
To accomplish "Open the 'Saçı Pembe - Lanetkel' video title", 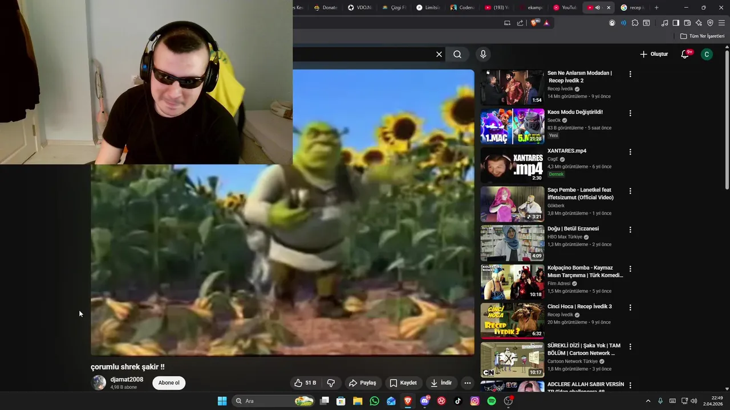I will click(581, 194).
